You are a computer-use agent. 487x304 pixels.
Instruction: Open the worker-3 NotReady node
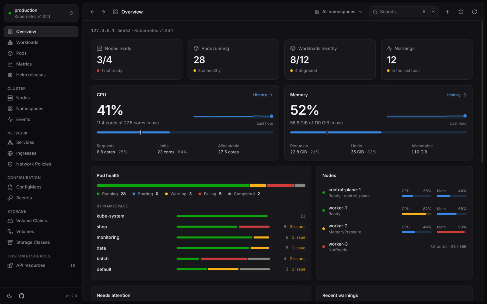coord(394,247)
